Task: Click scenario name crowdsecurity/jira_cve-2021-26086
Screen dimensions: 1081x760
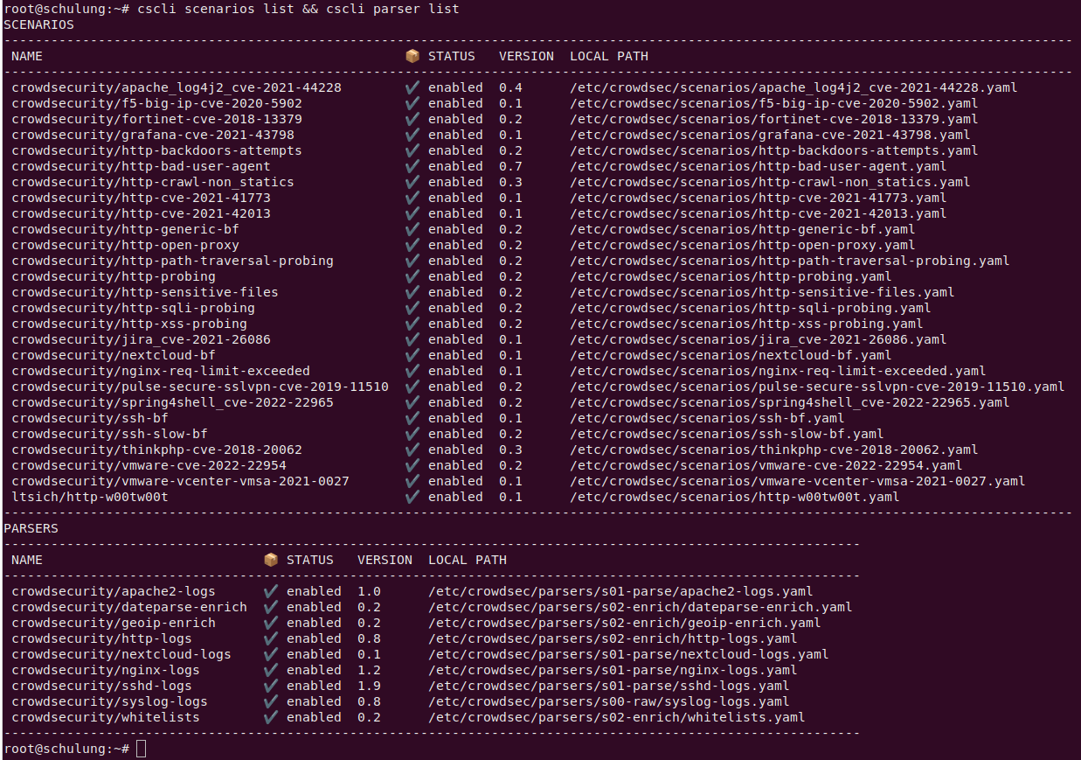Action: click(141, 339)
